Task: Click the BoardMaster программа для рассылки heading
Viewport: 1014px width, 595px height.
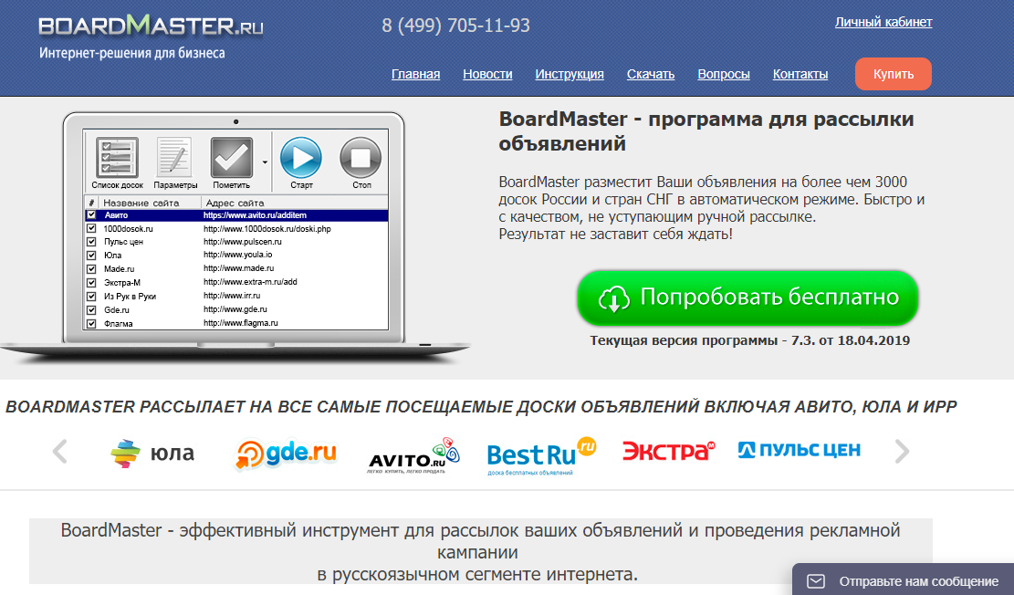Action: point(706,130)
